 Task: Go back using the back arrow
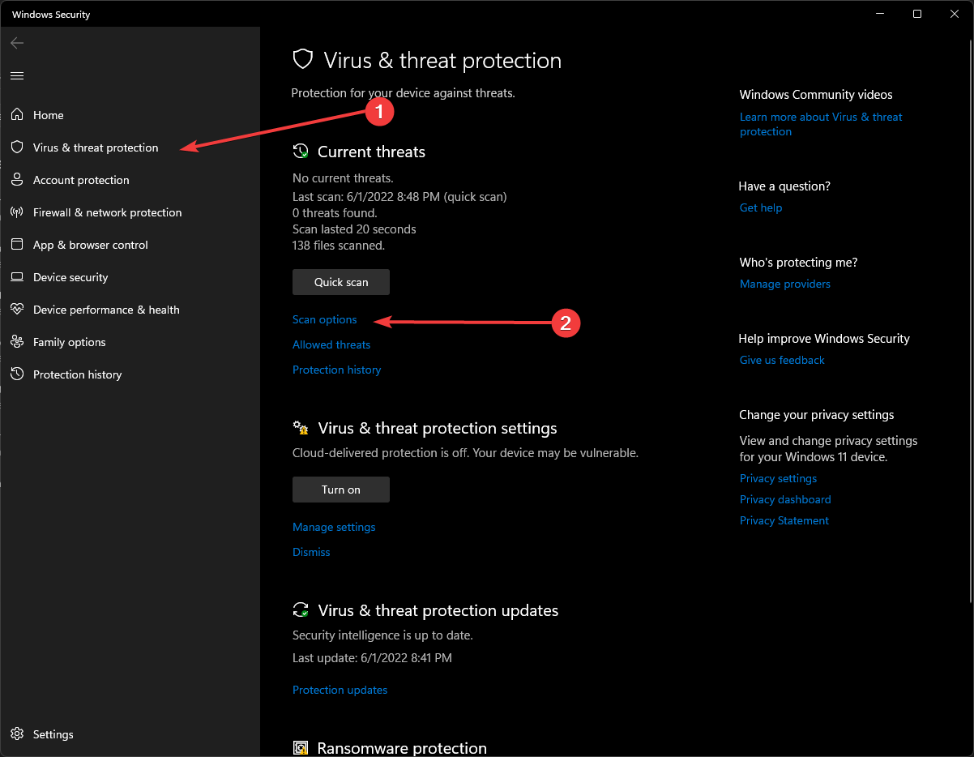pyautogui.click(x=17, y=43)
